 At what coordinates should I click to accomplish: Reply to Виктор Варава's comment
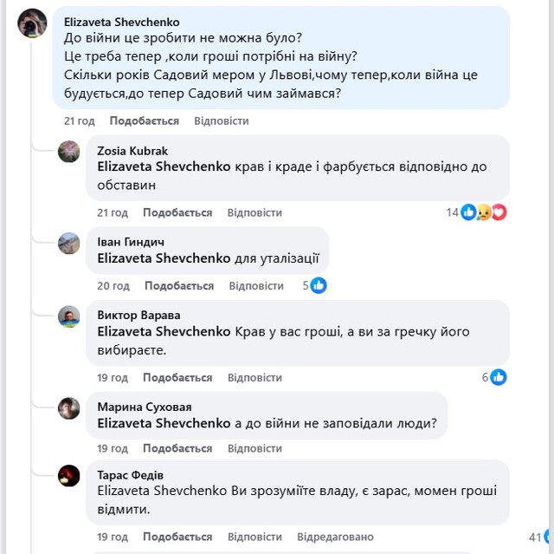pyautogui.click(x=254, y=377)
